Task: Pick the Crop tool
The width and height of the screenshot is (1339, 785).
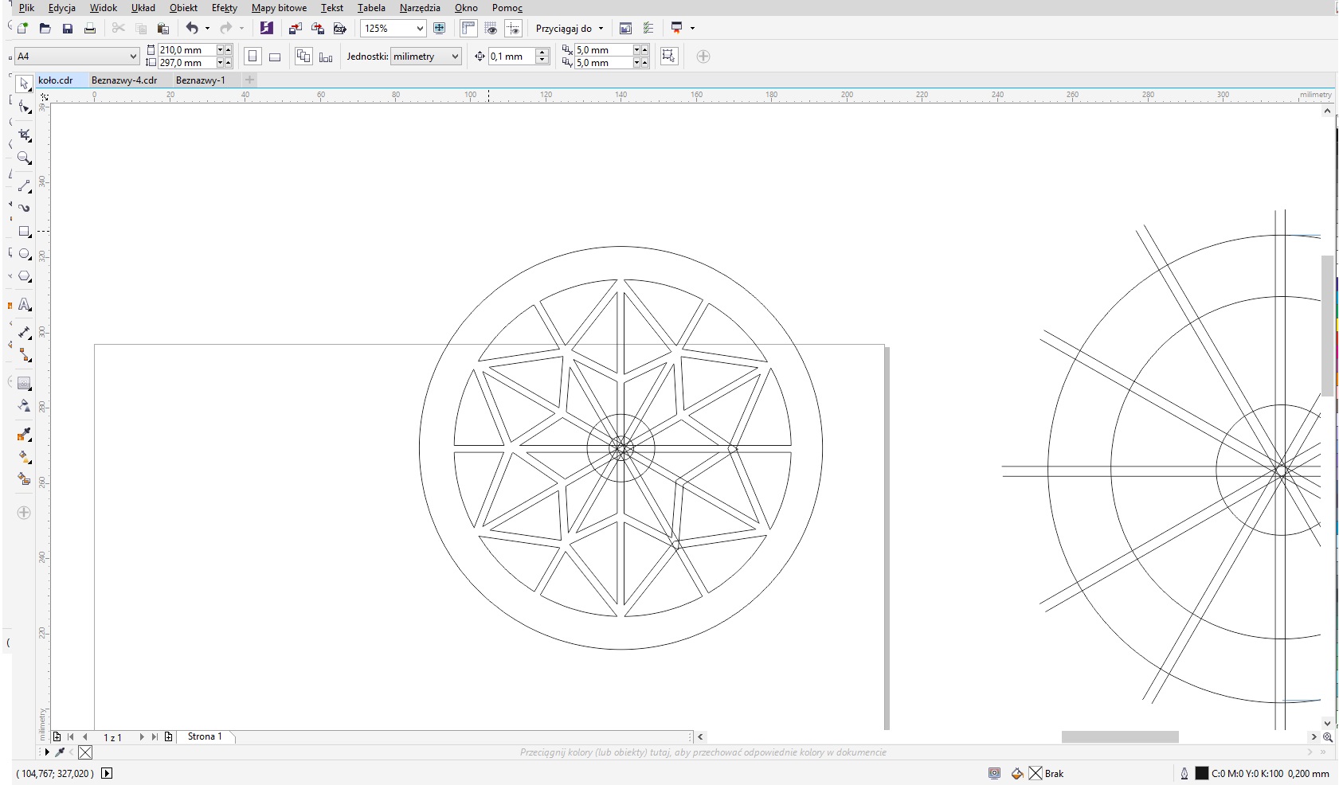Action: tap(25, 135)
